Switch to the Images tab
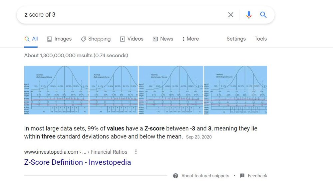 (x=59, y=39)
